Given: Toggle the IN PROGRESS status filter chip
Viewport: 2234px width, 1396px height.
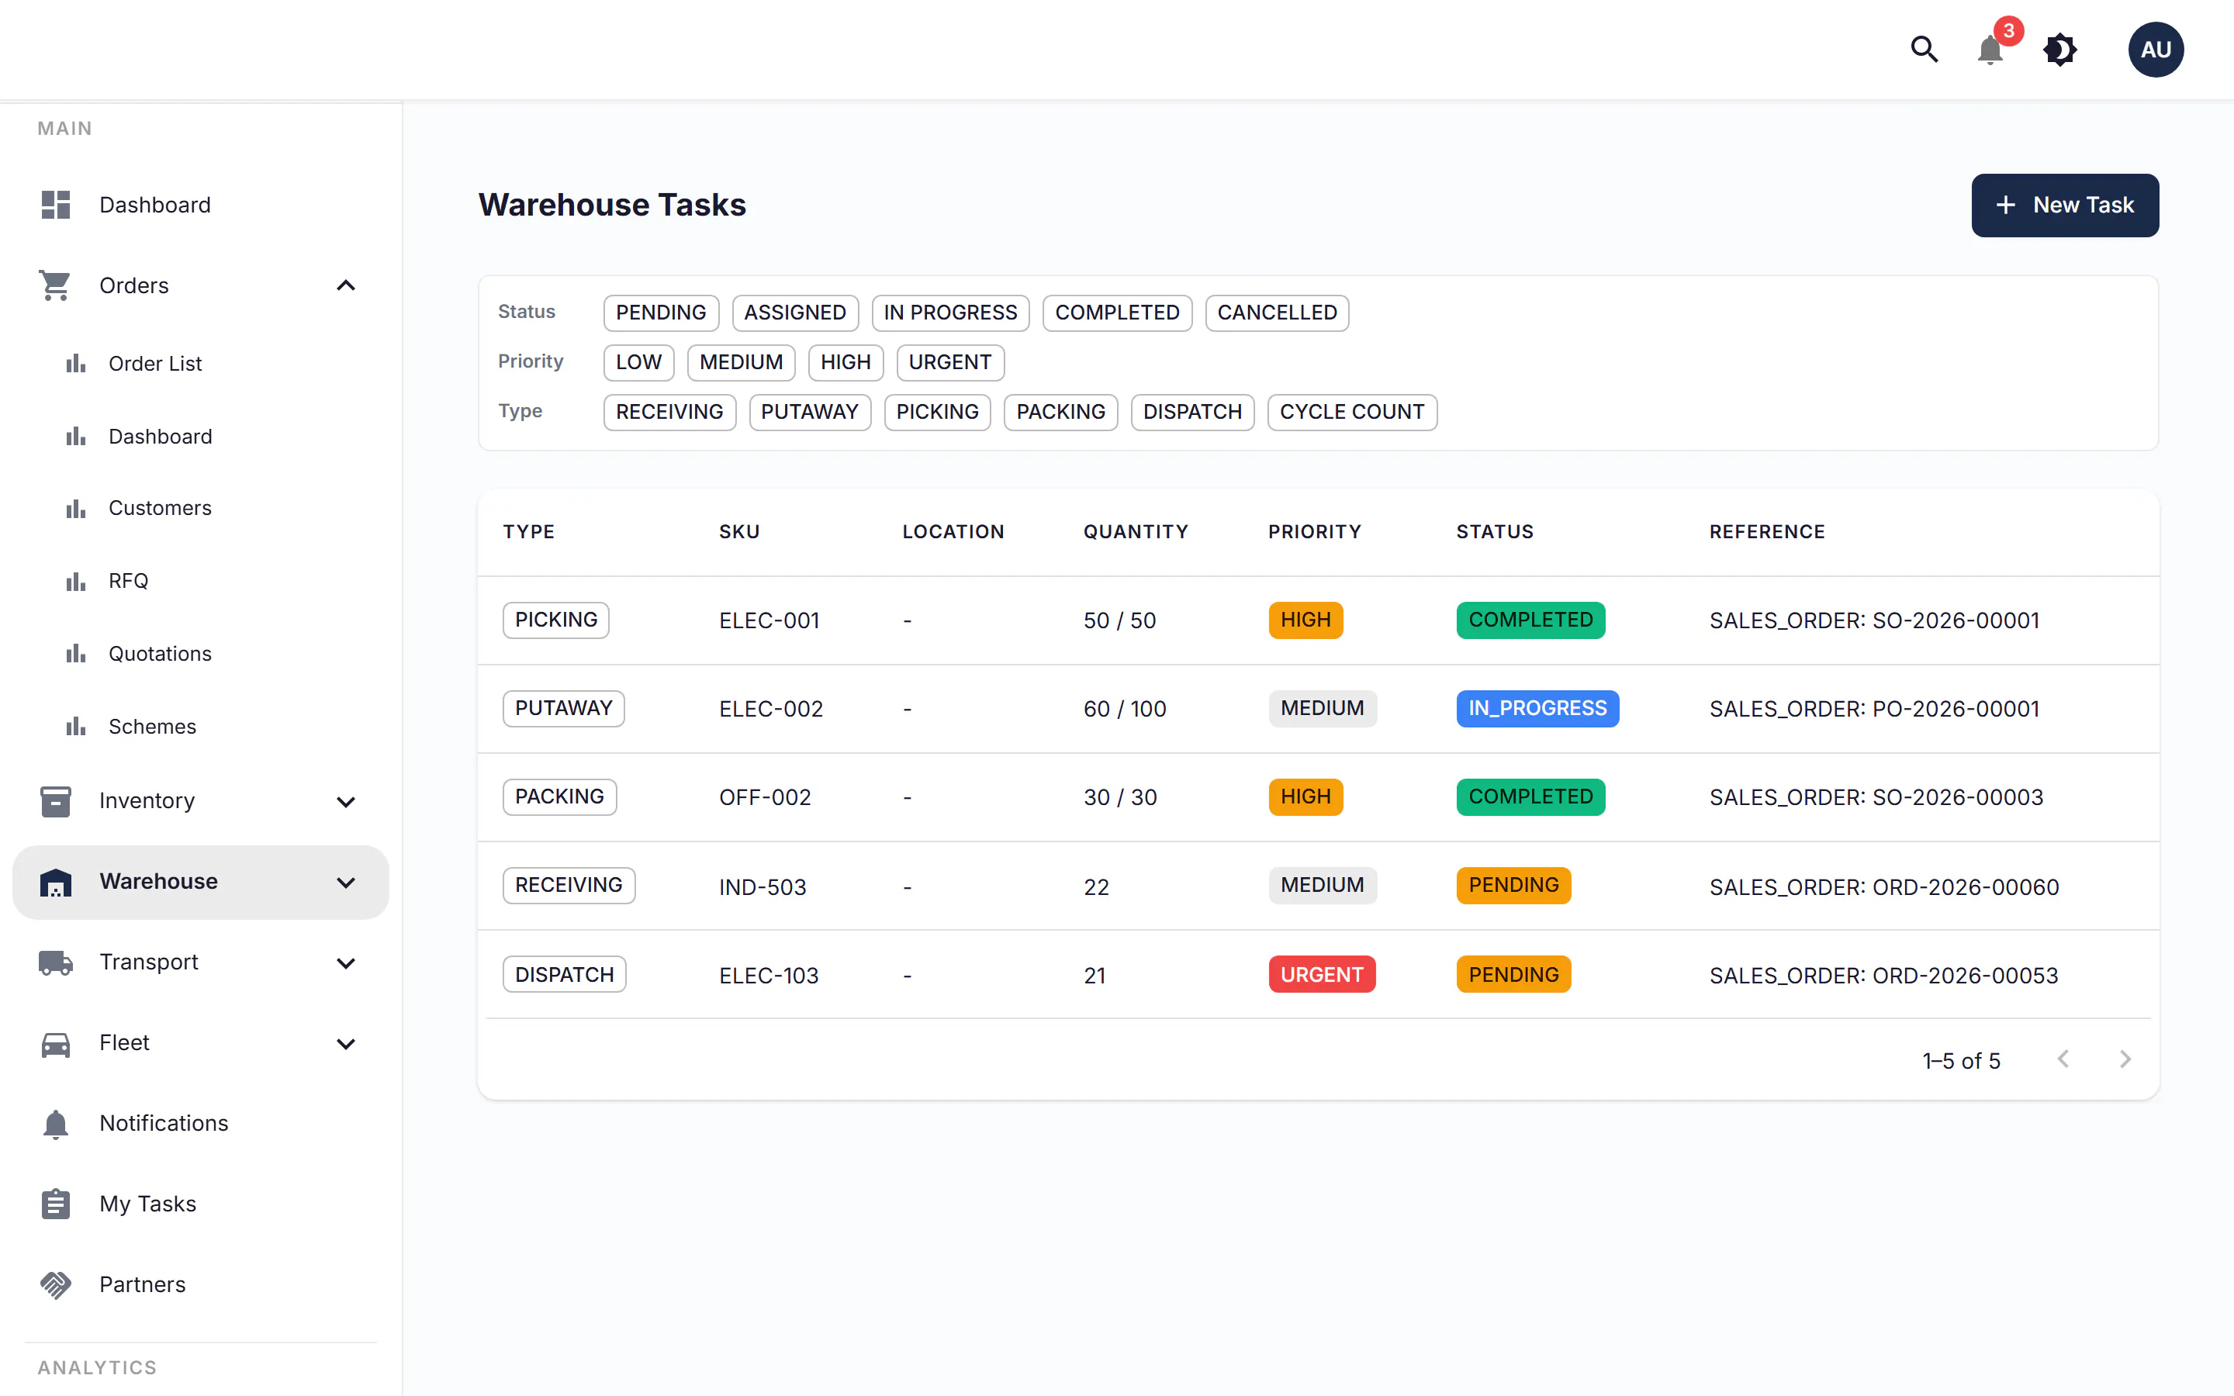Looking at the screenshot, I should [950, 313].
